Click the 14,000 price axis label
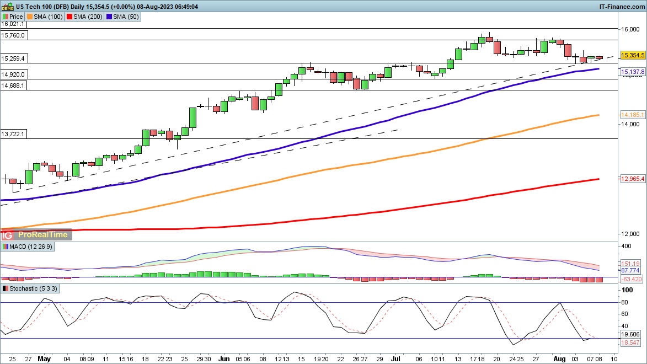 (x=630, y=124)
